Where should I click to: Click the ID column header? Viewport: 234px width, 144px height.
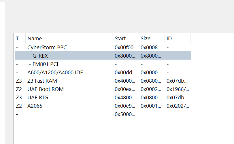169,38
